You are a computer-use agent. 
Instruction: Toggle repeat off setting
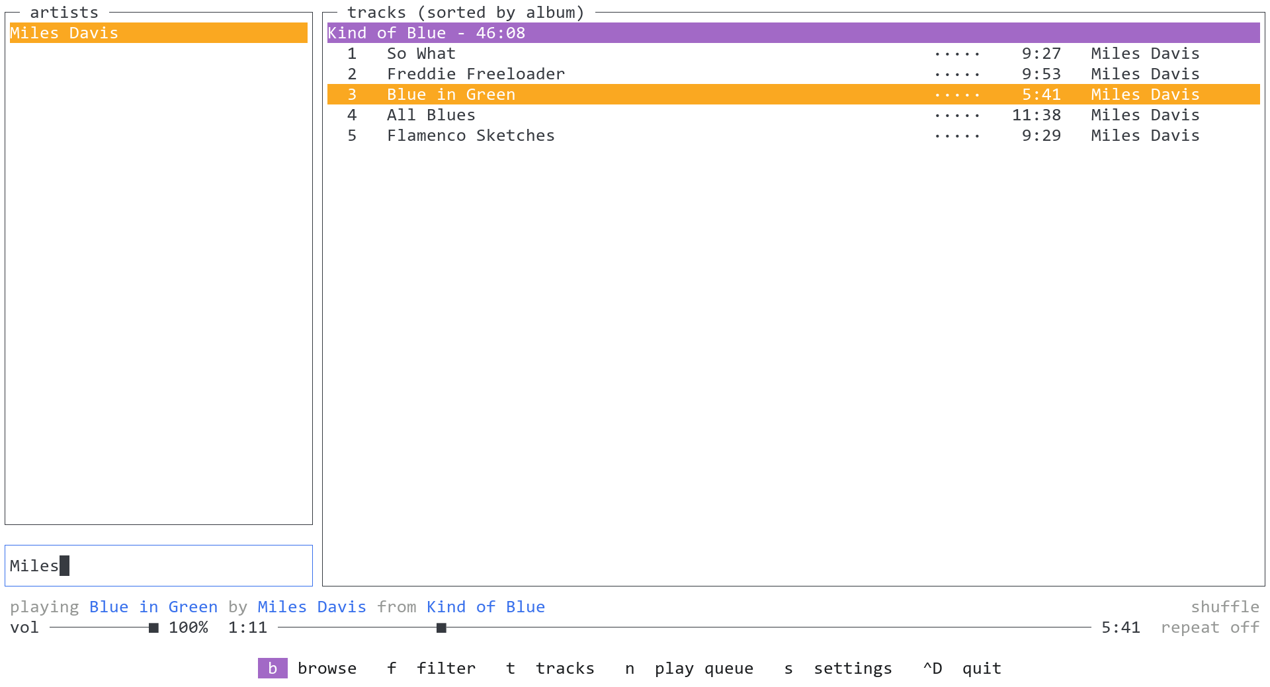click(1210, 627)
